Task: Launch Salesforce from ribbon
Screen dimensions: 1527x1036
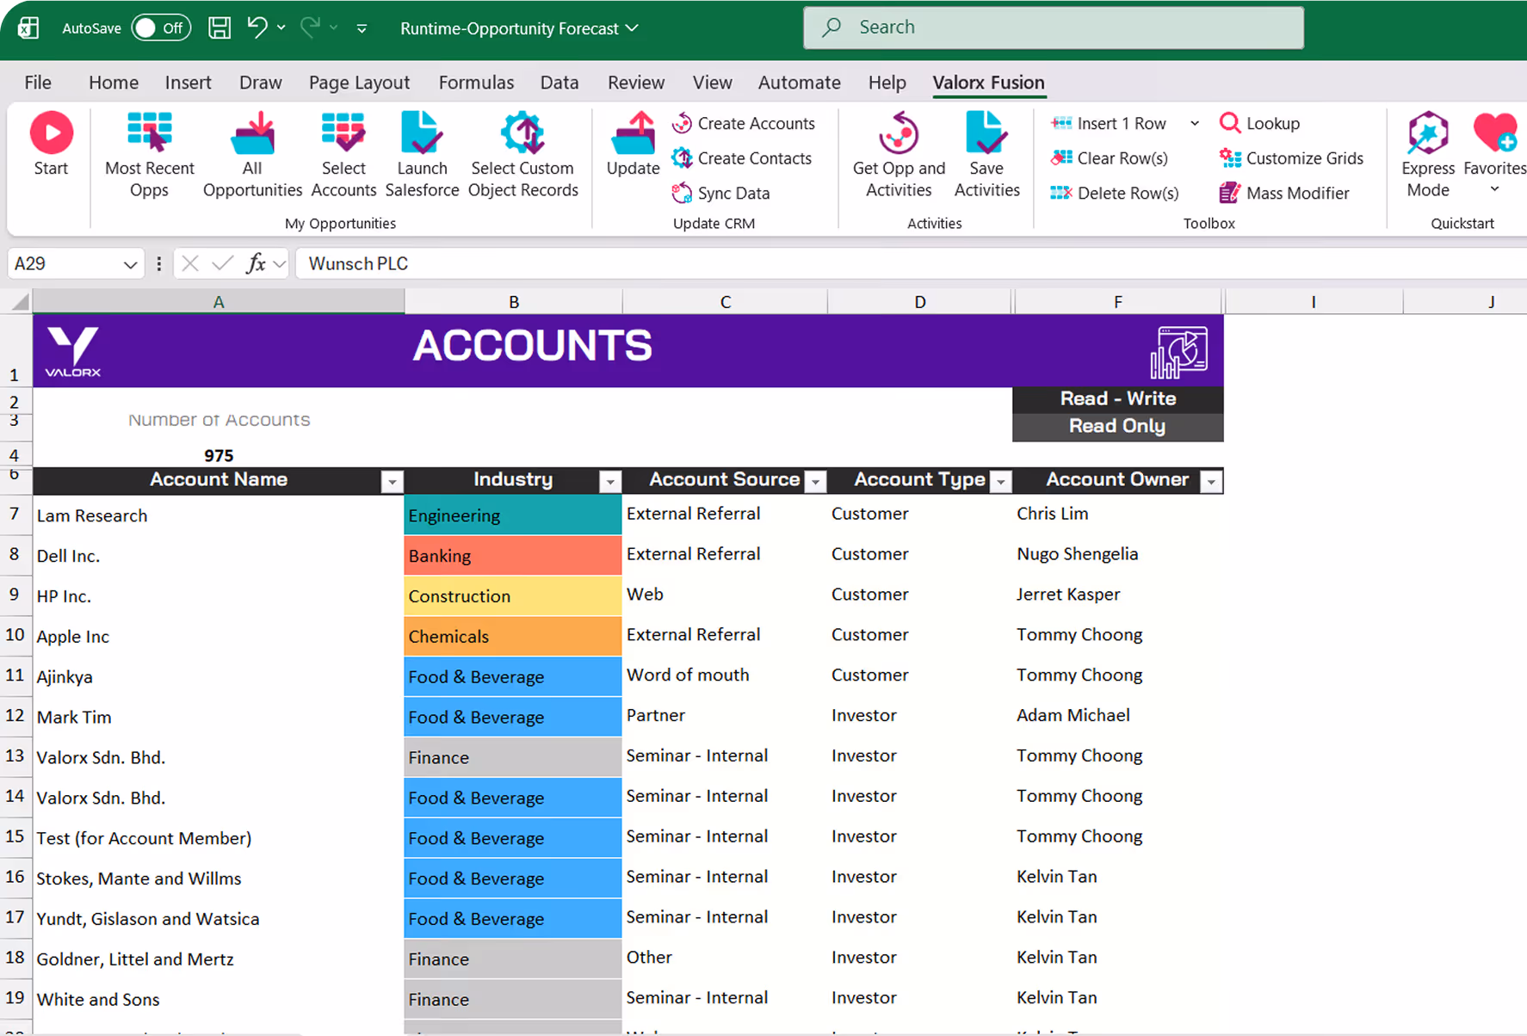Action: 422,154
